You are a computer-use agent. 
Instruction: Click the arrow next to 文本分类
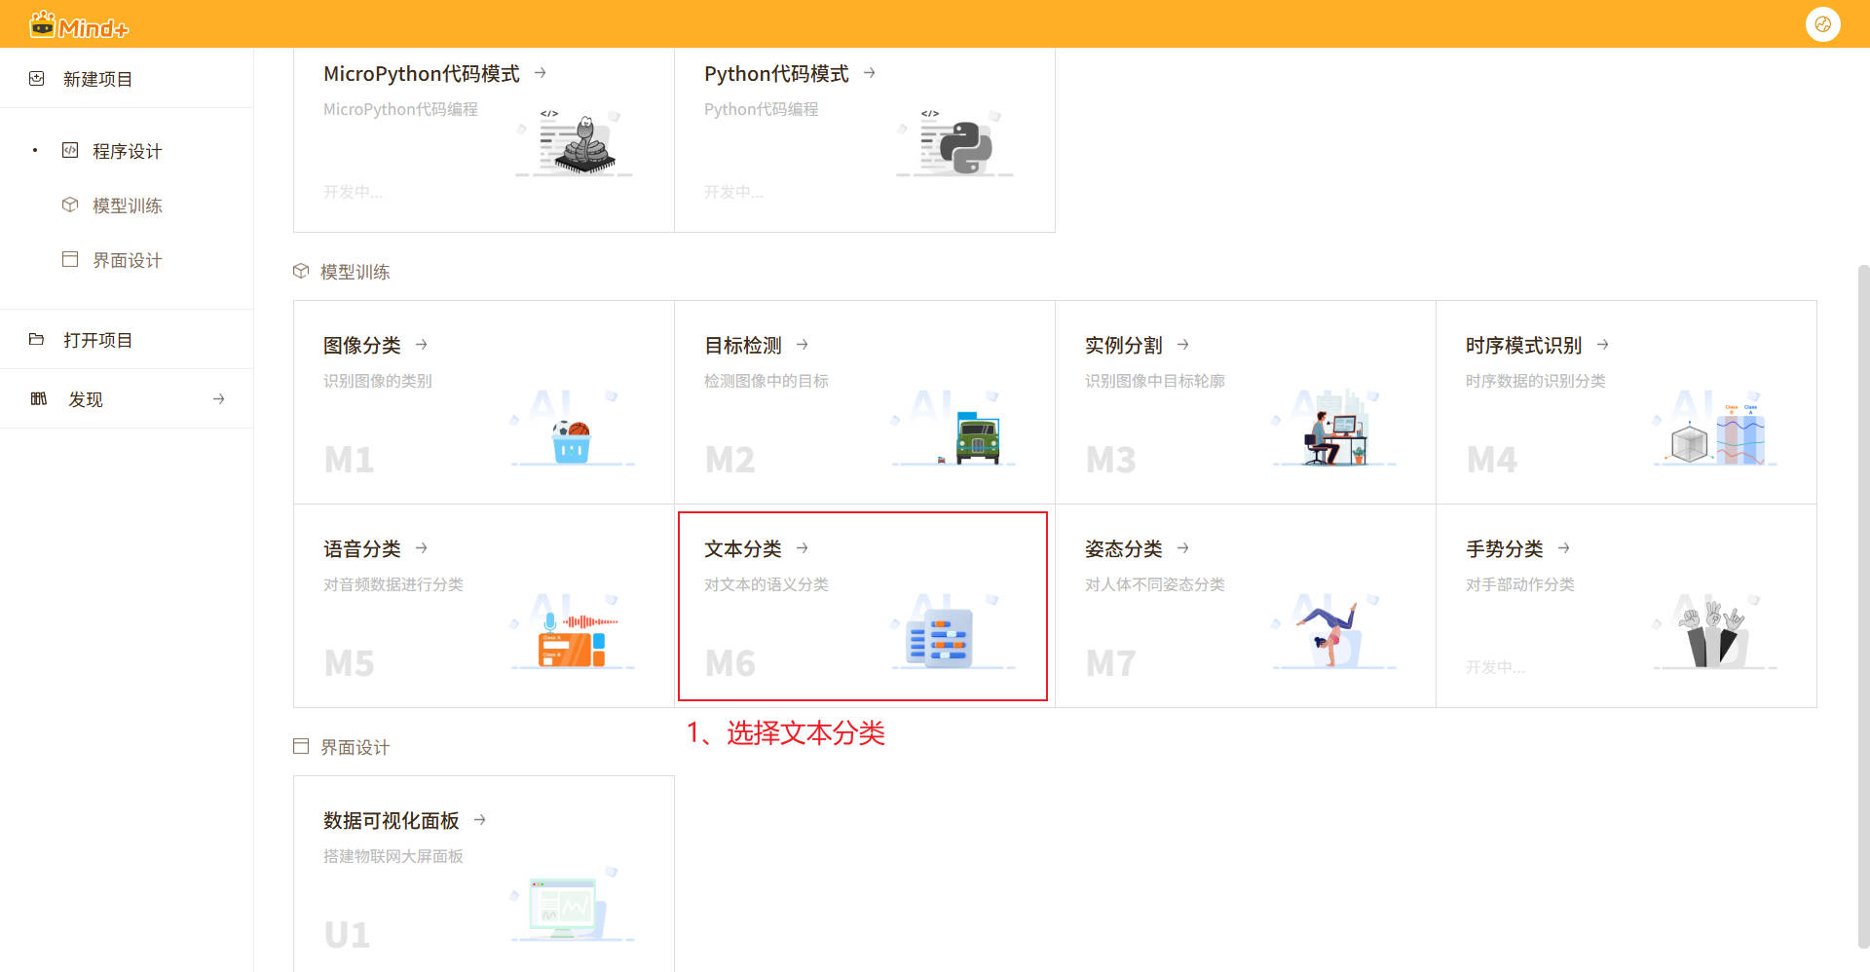pos(803,548)
